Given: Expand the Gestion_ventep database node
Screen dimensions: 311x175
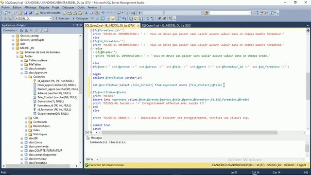Looking at the screenshot, I should coord(13,36).
